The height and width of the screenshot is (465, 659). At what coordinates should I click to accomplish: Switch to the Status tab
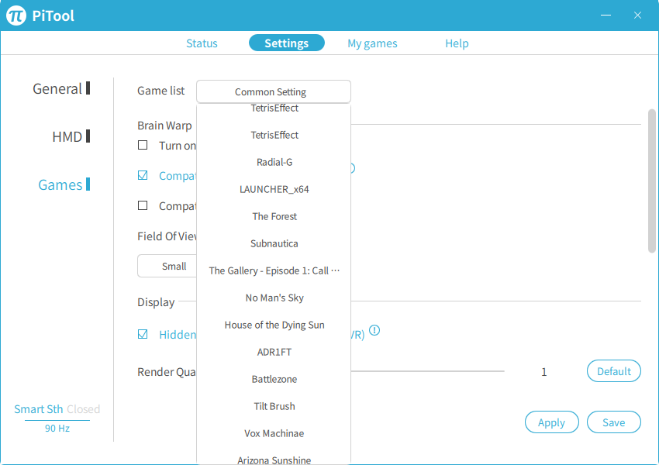pyautogui.click(x=202, y=43)
